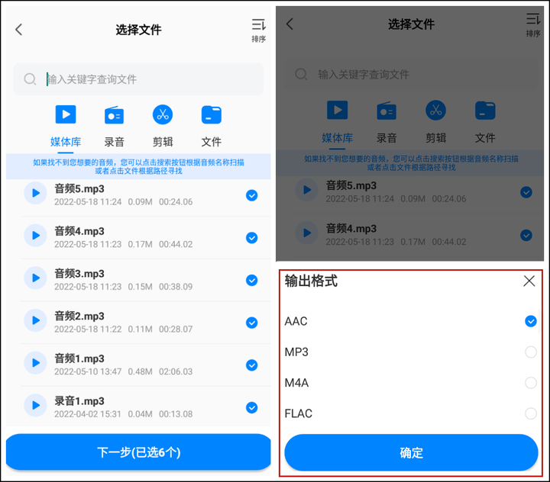The image size is (550, 482).
Task: Toggle 音频4.mp3 check on right dimmed screen
Action: coord(526,235)
